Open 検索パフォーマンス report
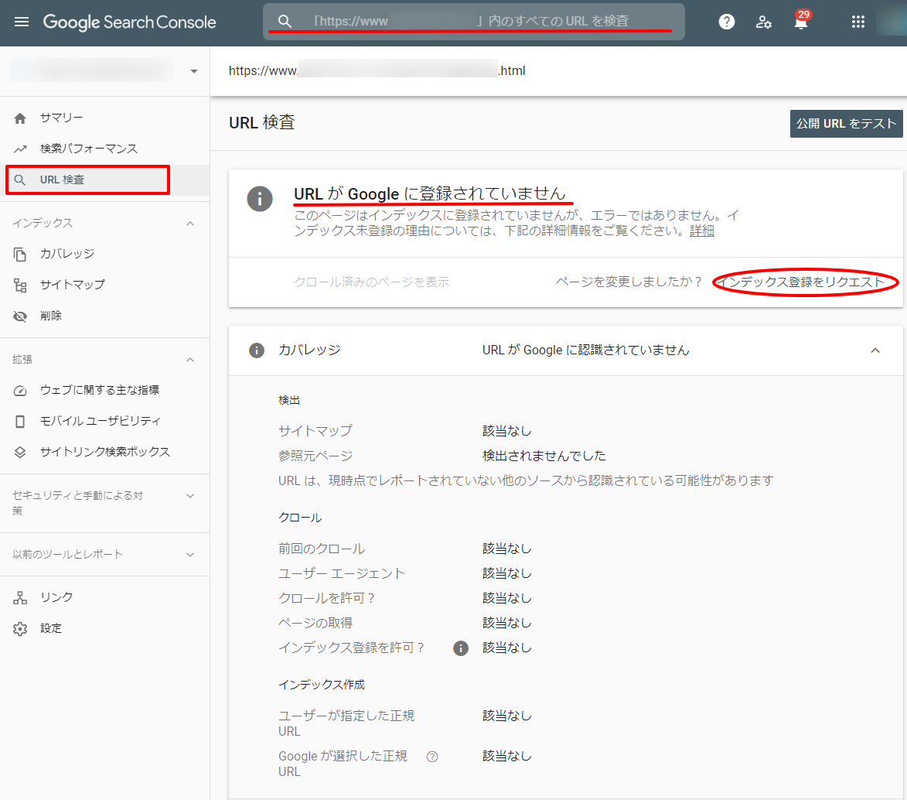Image resolution: width=907 pixels, height=800 pixels. pos(104,149)
